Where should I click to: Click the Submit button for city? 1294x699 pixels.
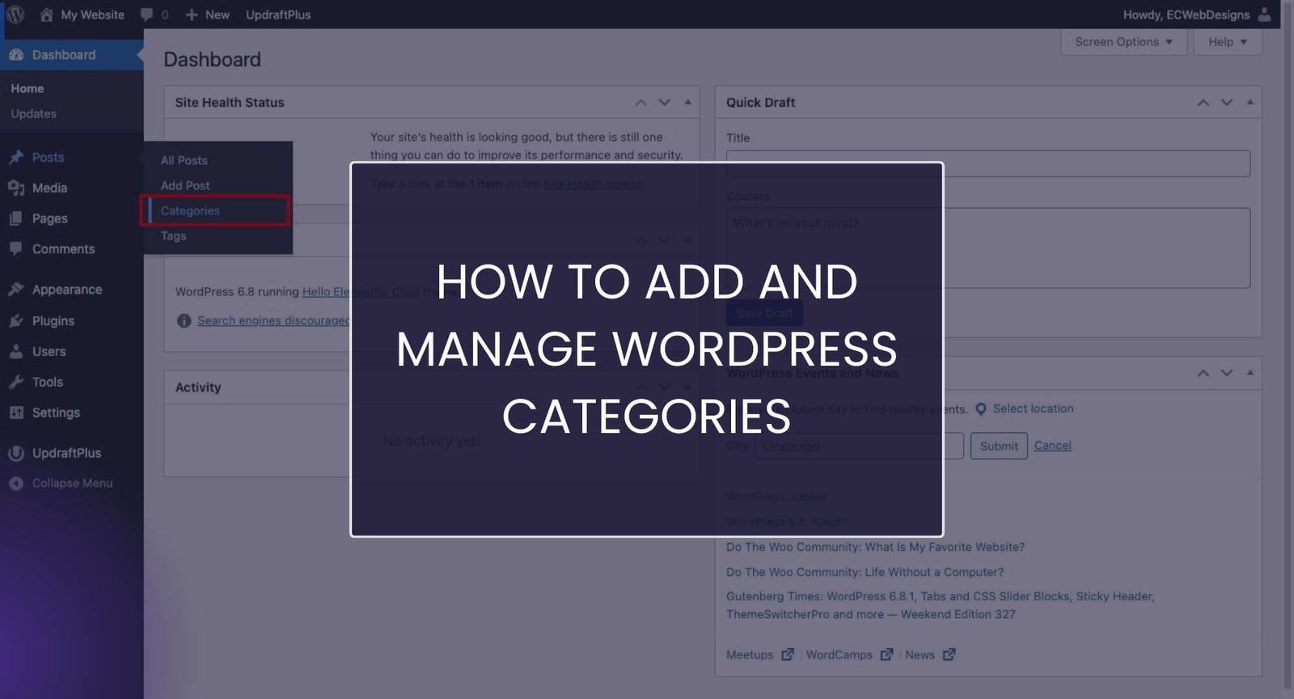[999, 446]
